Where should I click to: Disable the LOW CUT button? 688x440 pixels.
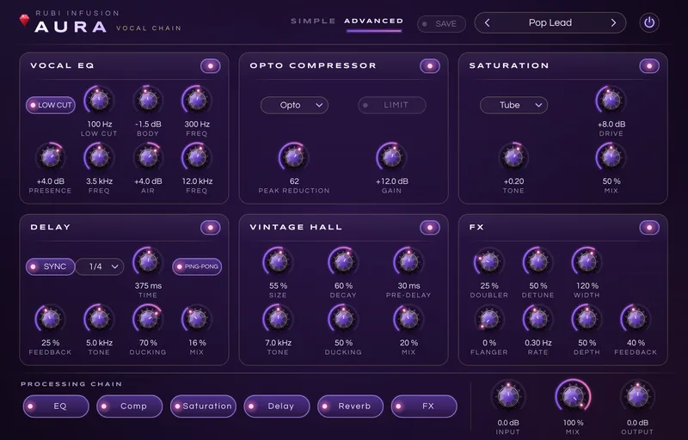(x=51, y=105)
